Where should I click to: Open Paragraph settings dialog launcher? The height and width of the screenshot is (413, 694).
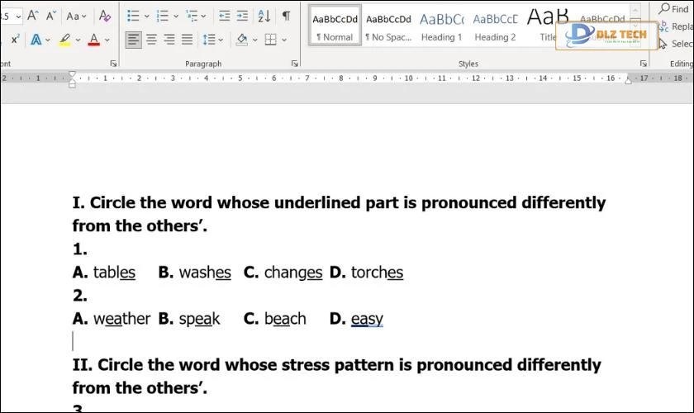tap(295, 64)
